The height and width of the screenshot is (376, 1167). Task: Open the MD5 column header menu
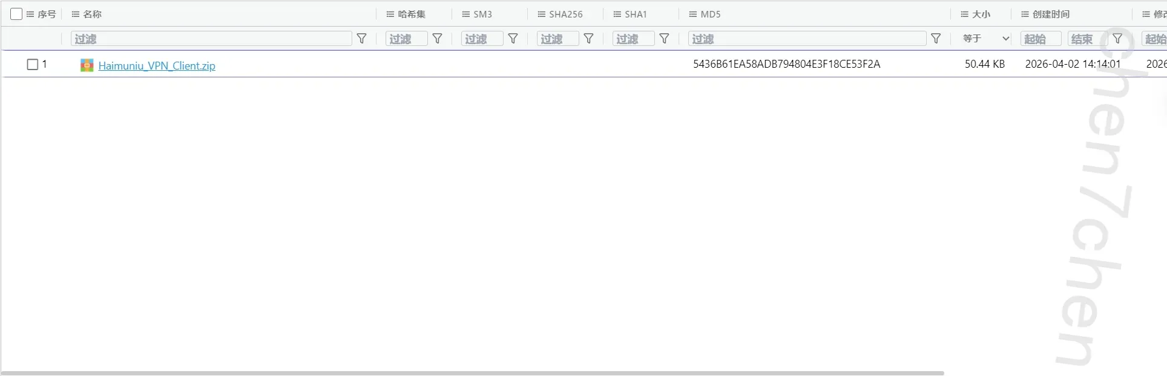(x=693, y=14)
